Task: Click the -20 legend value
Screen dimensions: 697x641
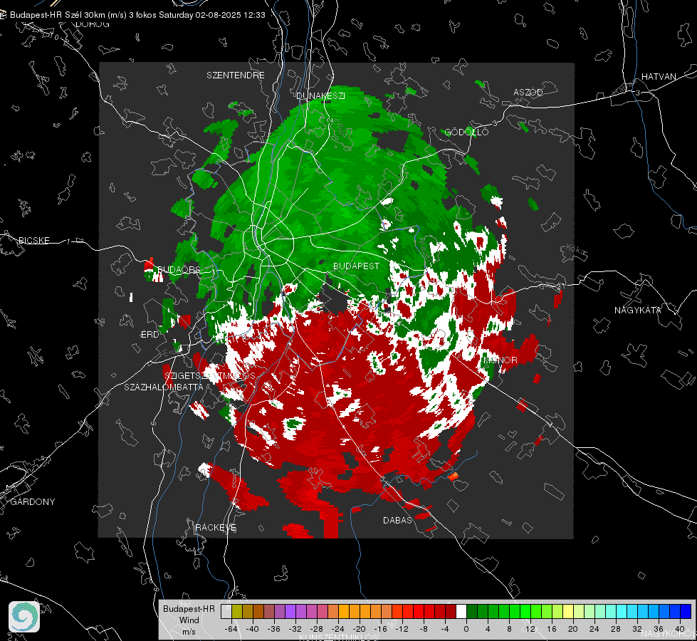Action: tap(359, 629)
